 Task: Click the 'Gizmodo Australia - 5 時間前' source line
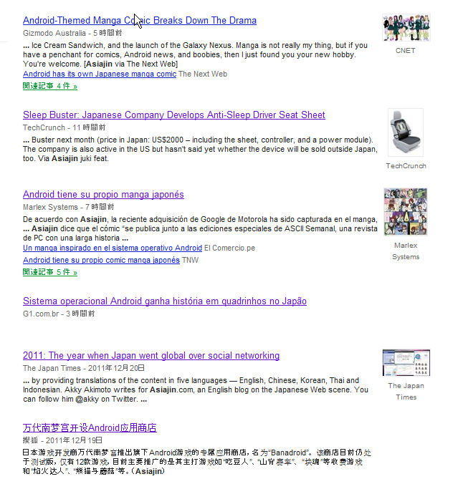pyautogui.click(x=72, y=33)
